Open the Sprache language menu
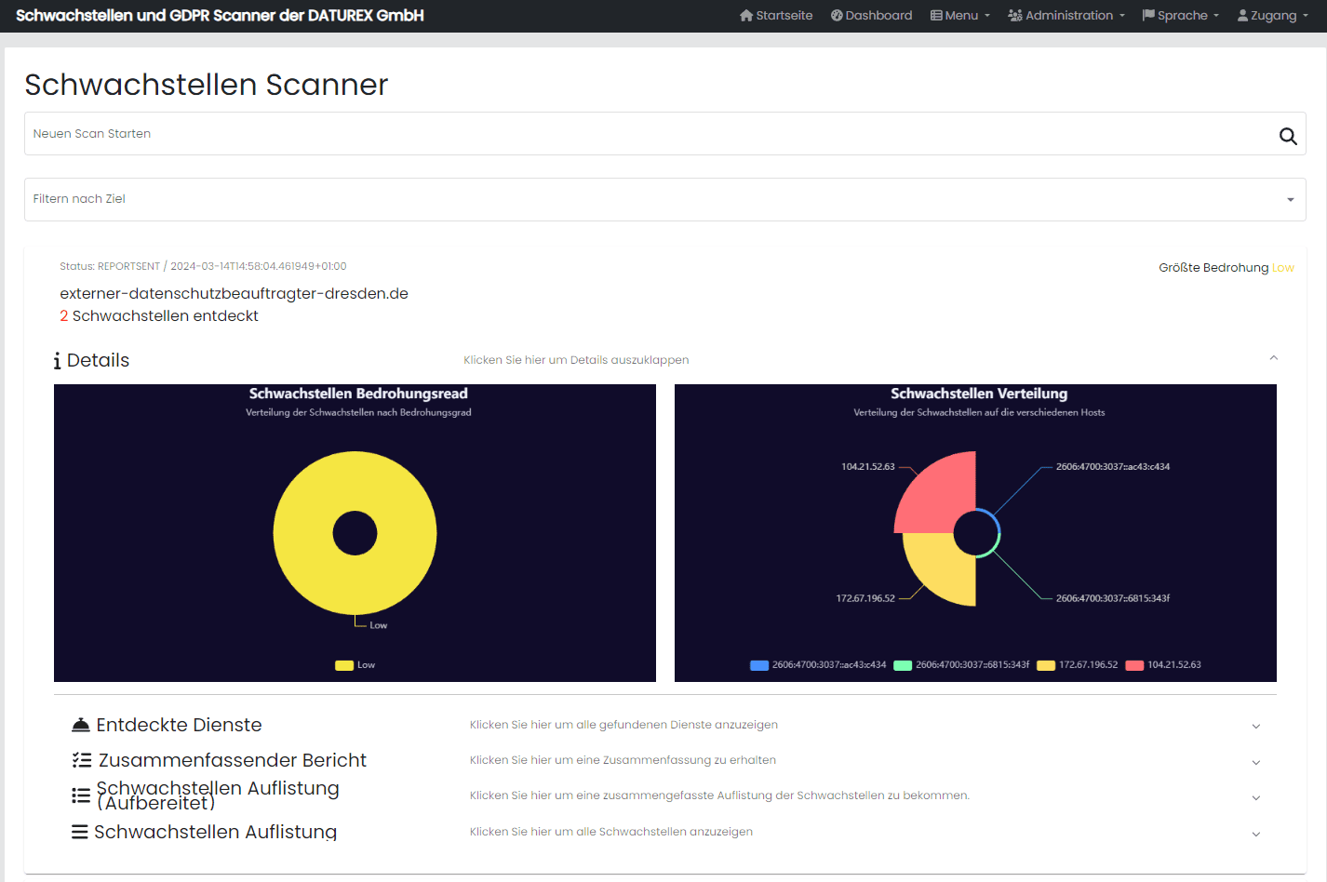Viewport: 1327px width, 882px height. click(1180, 16)
